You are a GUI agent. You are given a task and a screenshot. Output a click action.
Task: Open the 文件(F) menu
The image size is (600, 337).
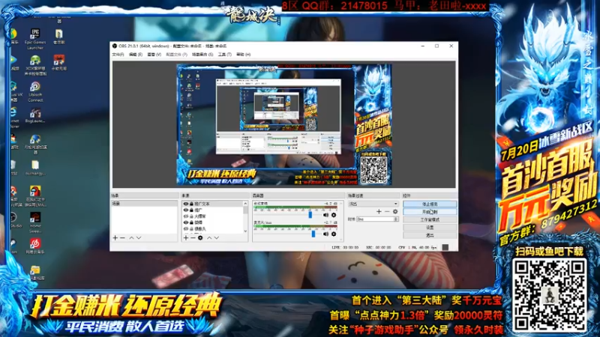118,55
